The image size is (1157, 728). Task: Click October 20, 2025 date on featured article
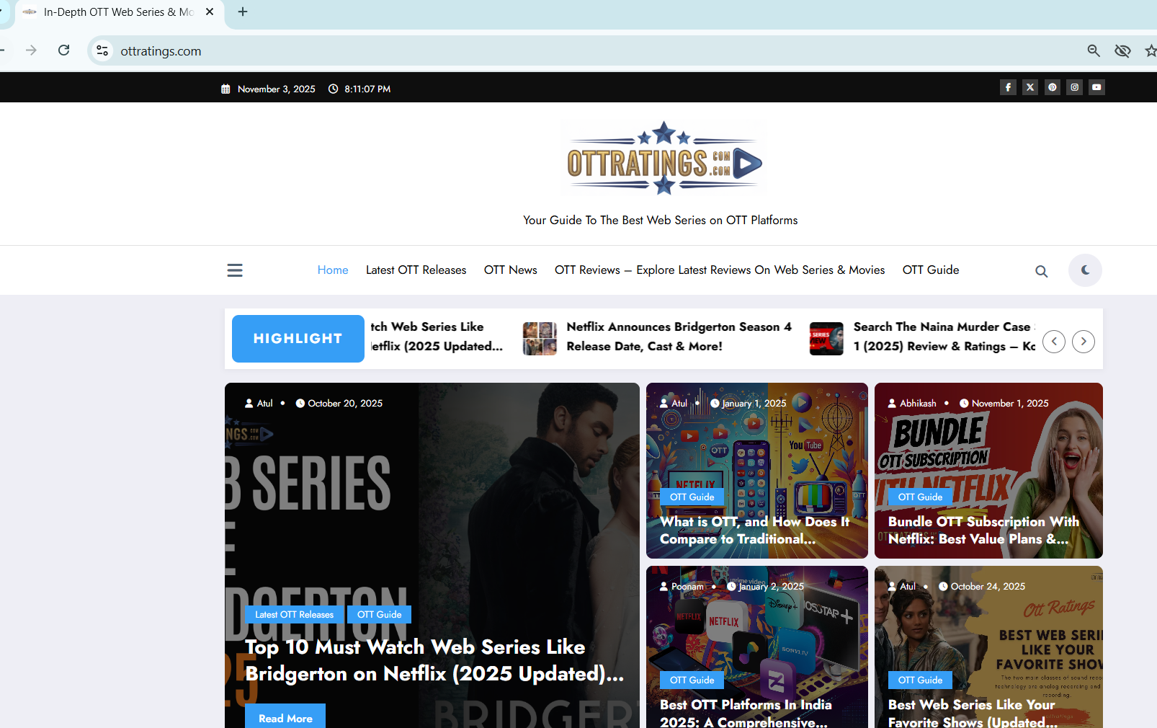tap(339, 404)
